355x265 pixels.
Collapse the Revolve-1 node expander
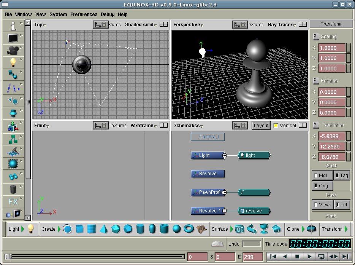224,211
